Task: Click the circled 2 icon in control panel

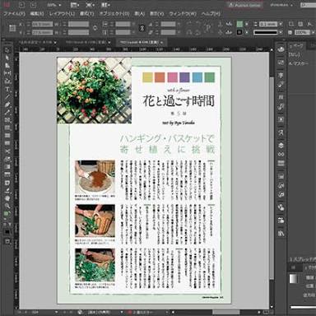Action: pos(142,28)
